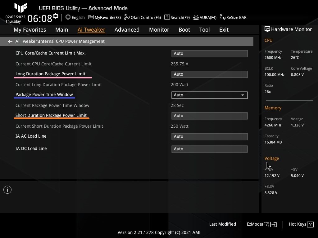Open MyFavorite(F3) text
This screenshot has height=238, width=318.
pyautogui.click(x=108, y=18)
